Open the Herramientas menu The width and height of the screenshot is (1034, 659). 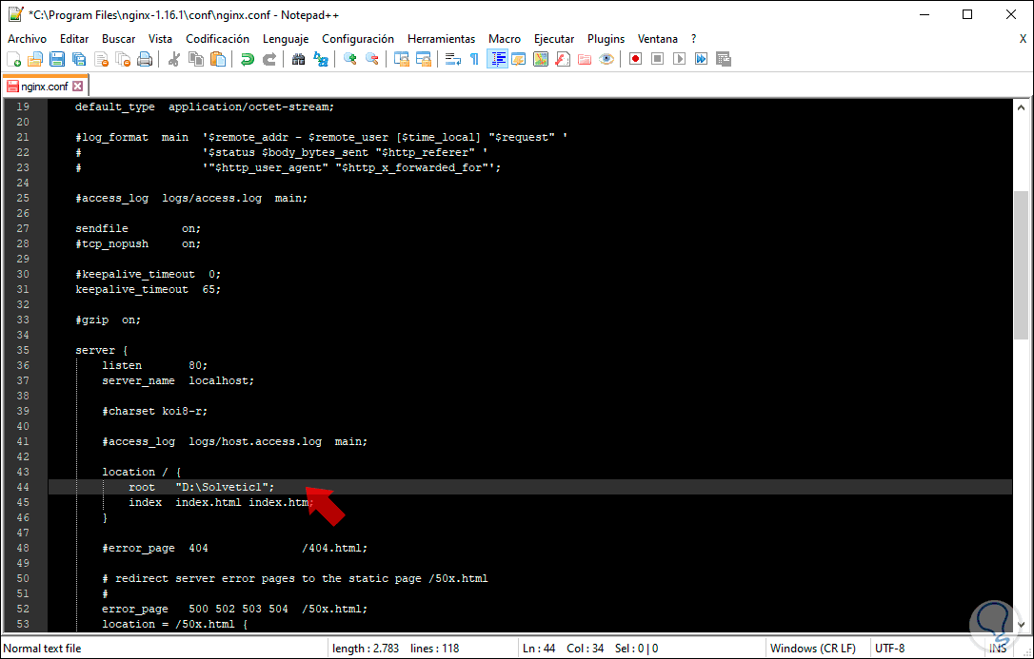click(441, 39)
